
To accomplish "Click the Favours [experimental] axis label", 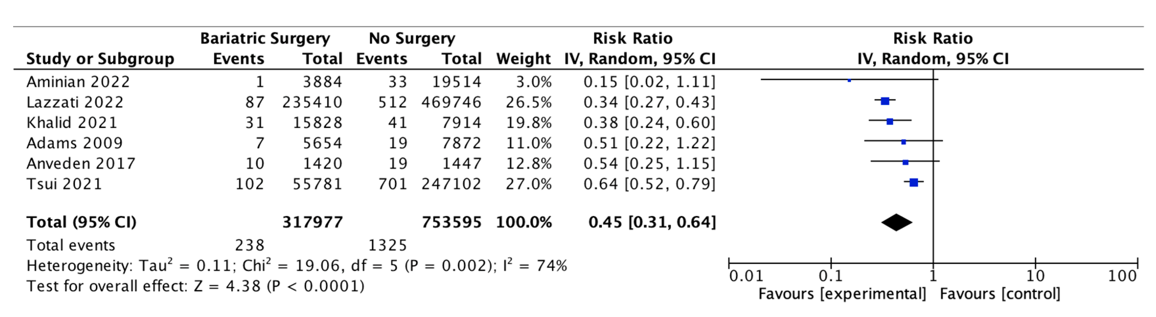I will 842,294.
